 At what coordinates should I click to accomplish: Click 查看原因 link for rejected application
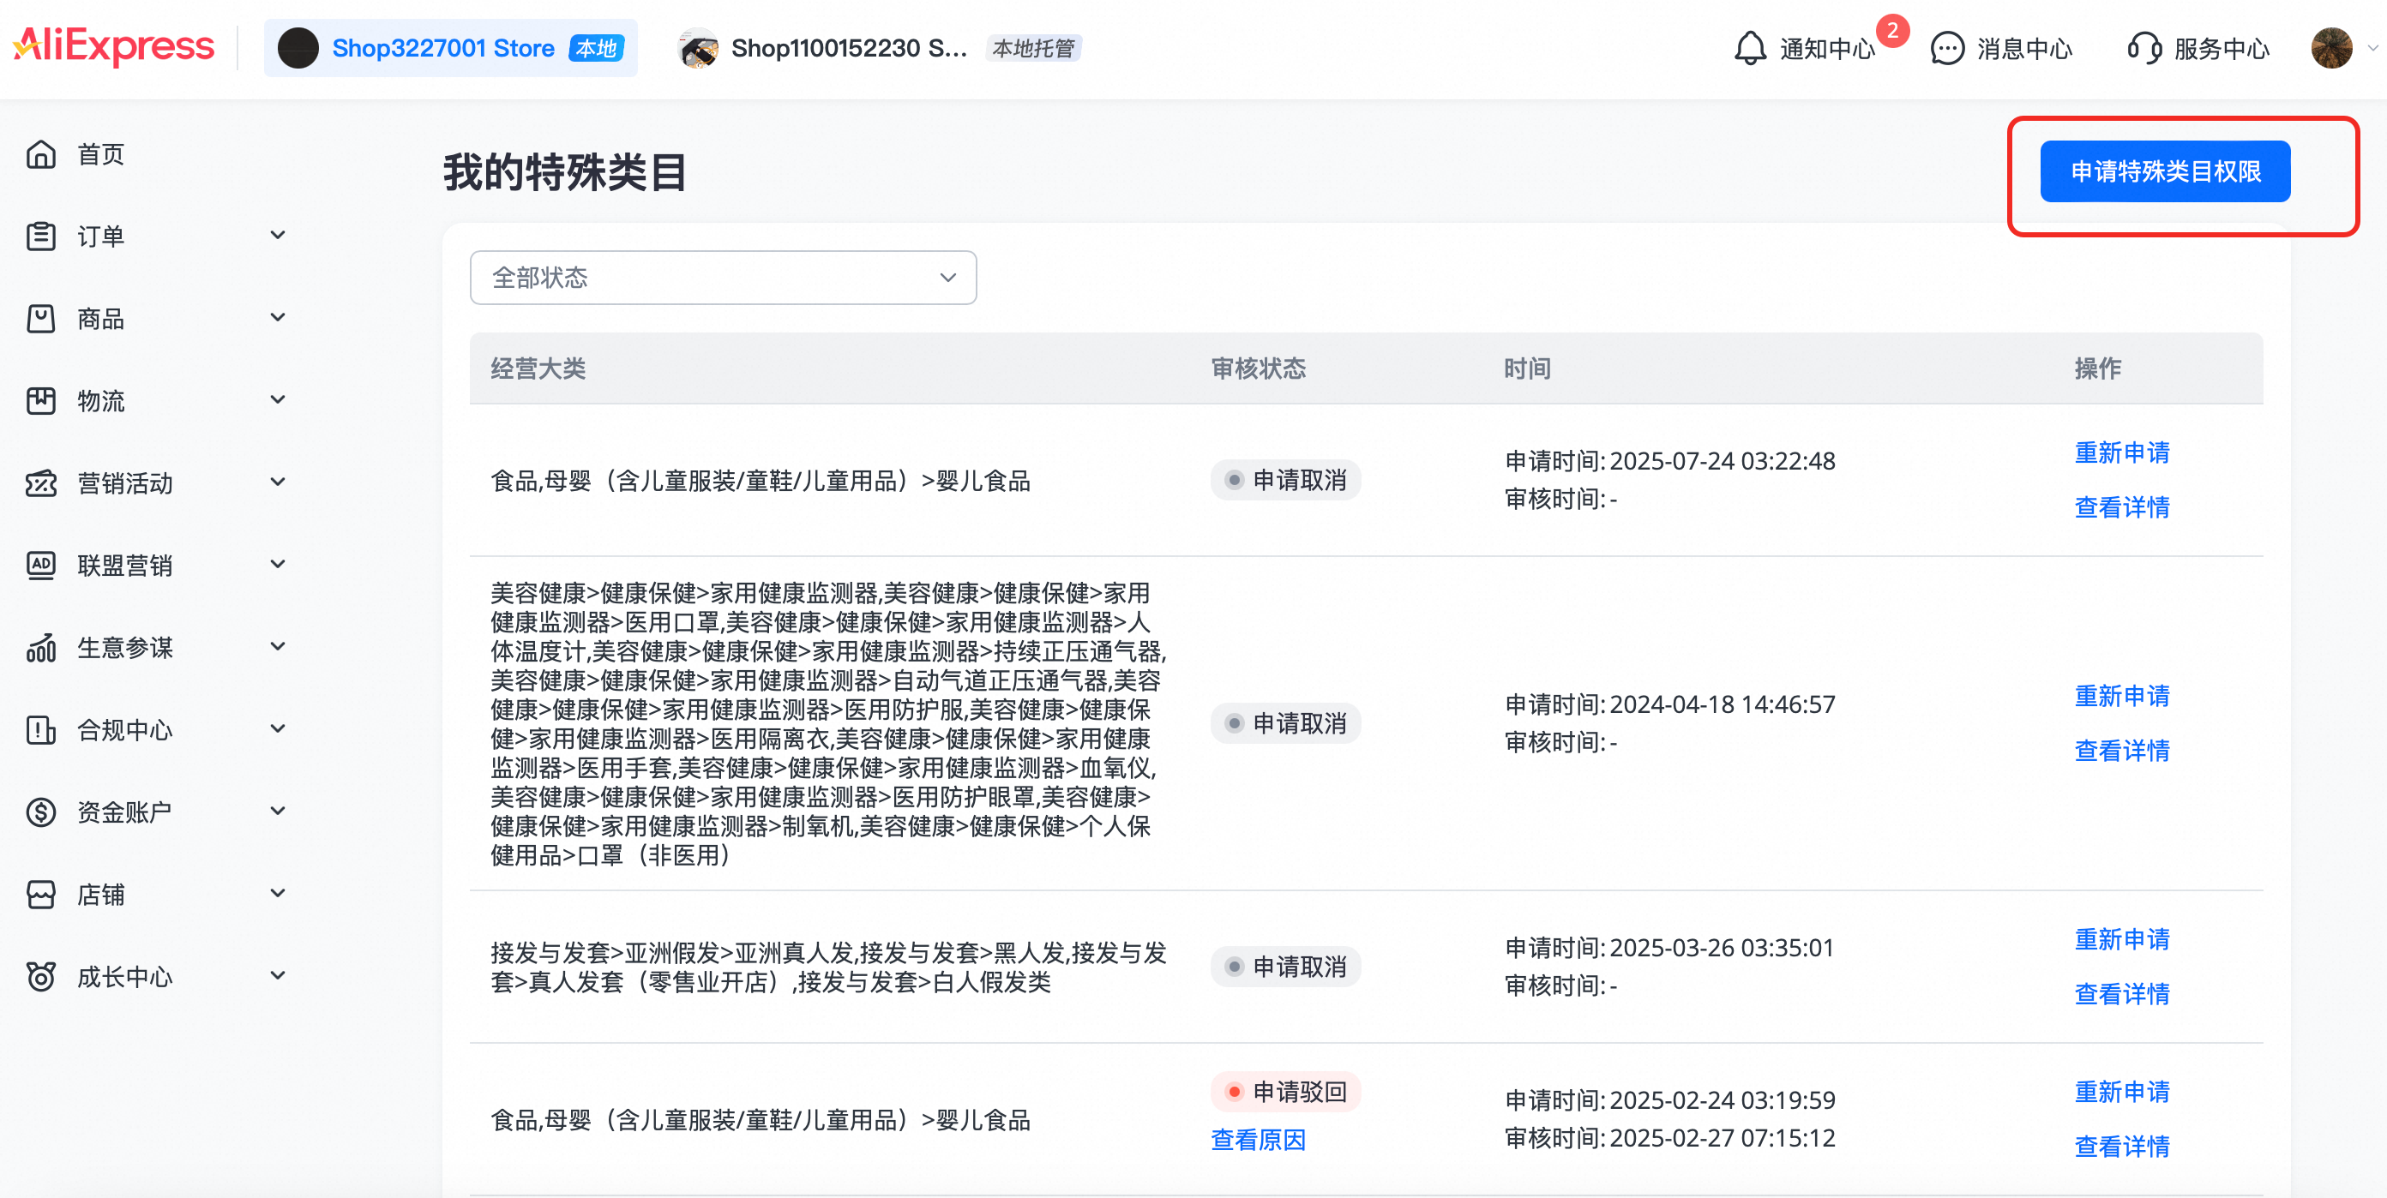(1258, 1140)
